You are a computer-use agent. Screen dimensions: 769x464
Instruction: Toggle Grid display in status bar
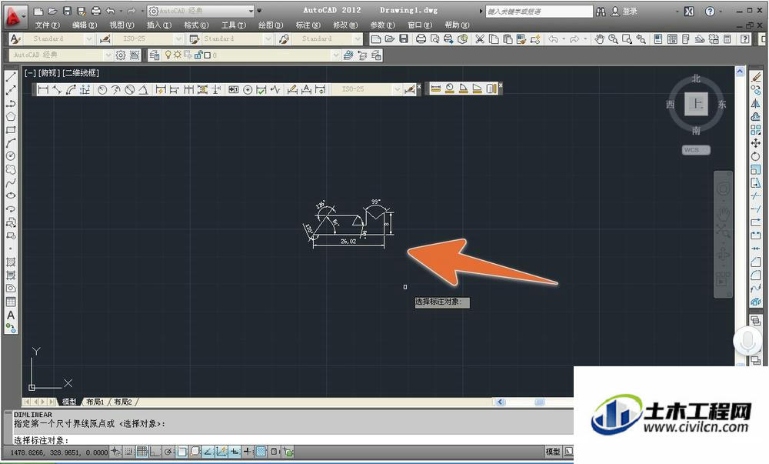(141, 451)
